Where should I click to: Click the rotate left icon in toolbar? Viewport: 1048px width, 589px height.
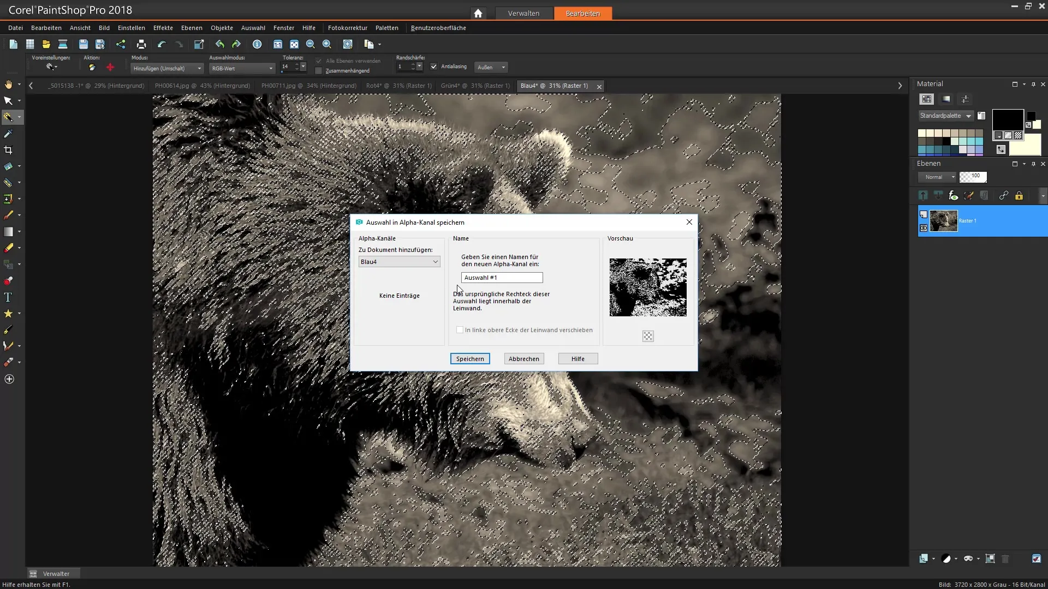click(219, 44)
